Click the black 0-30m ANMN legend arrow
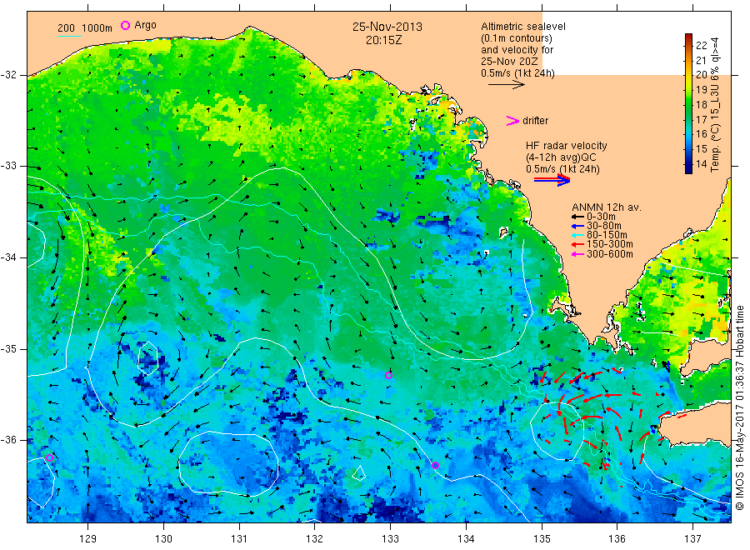The image size is (750, 550). 577,217
